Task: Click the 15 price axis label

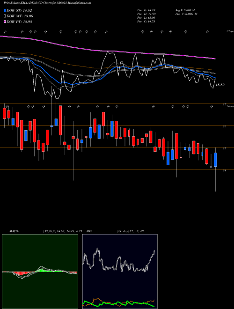Action: coord(224,148)
